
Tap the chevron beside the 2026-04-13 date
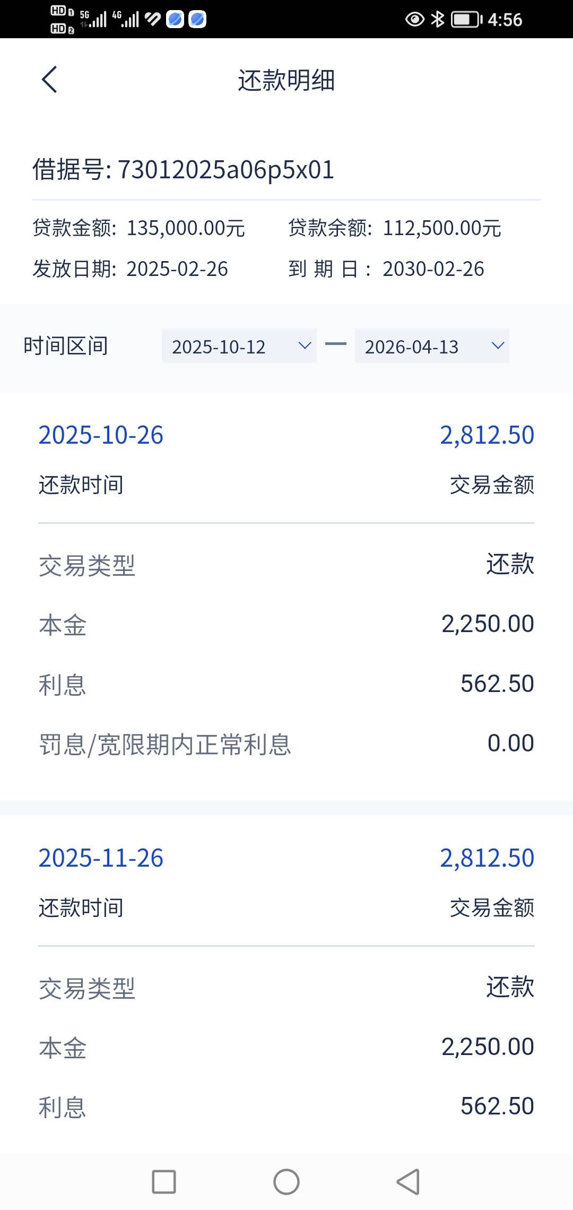tap(498, 346)
